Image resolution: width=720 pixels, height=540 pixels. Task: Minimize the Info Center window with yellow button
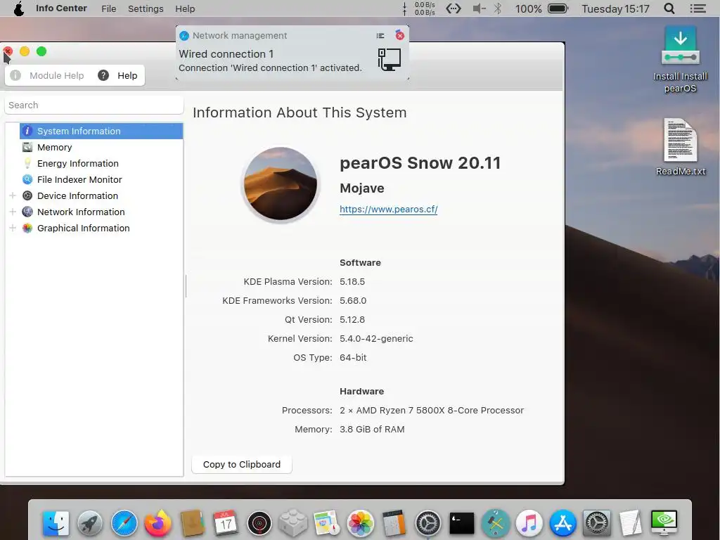pos(25,51)
